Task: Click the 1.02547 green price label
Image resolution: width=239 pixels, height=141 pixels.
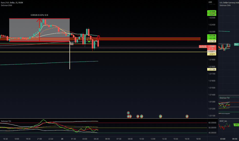Action: point(212,14)
